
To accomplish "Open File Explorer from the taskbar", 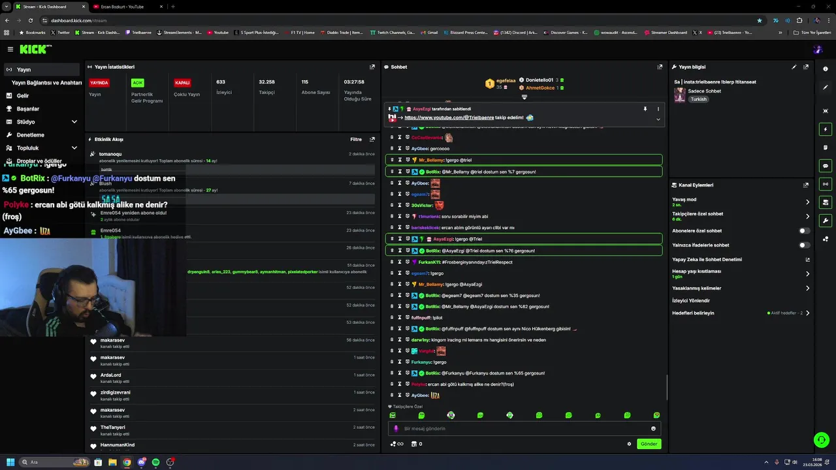I will tap(112, 462).
